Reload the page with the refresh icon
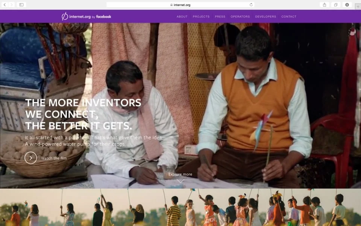 251,5
